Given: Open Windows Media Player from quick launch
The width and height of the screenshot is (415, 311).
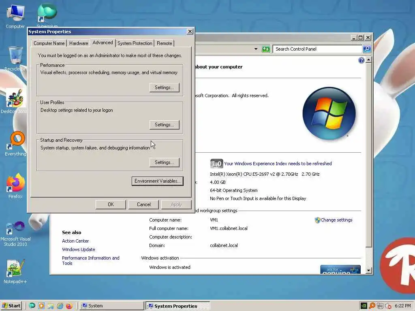Looking at the screenshot, I should [x=41, y=306].
